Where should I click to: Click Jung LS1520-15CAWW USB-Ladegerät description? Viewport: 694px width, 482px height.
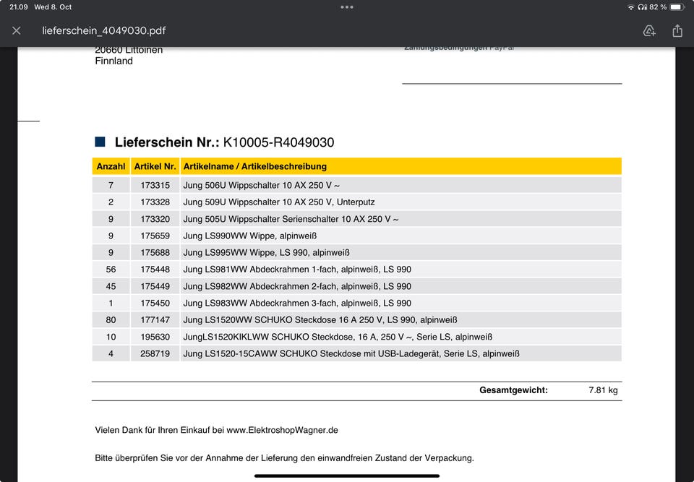[351, 353]
